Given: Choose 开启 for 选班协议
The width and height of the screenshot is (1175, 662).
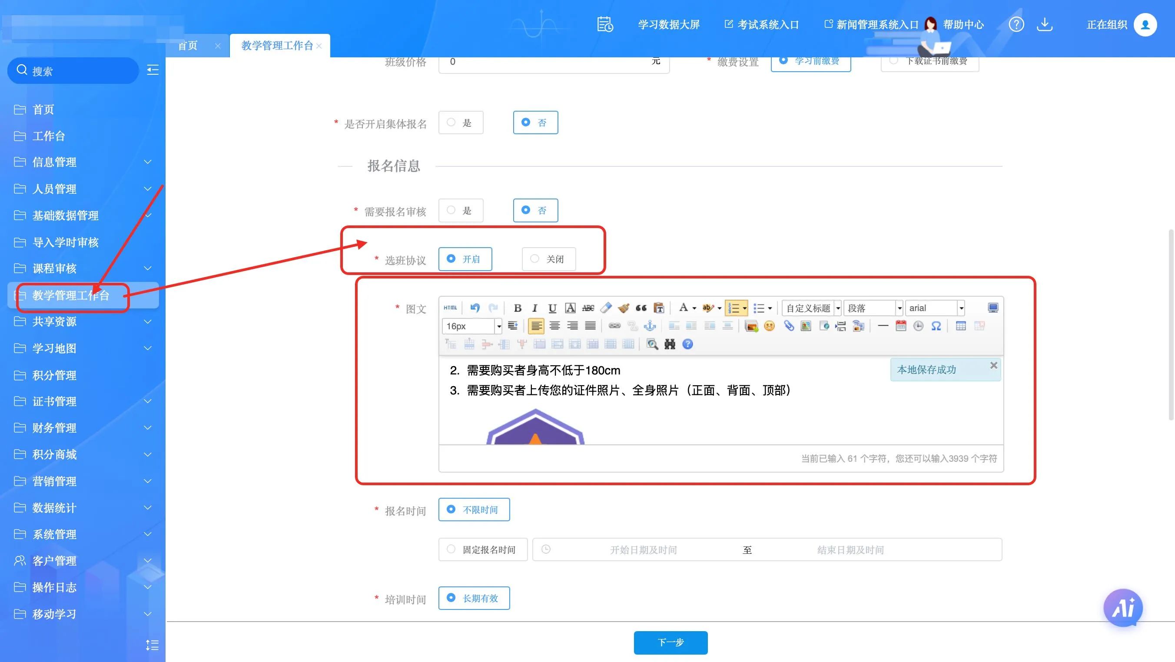Looking at the screenshot, I should [x=465, y=259].
